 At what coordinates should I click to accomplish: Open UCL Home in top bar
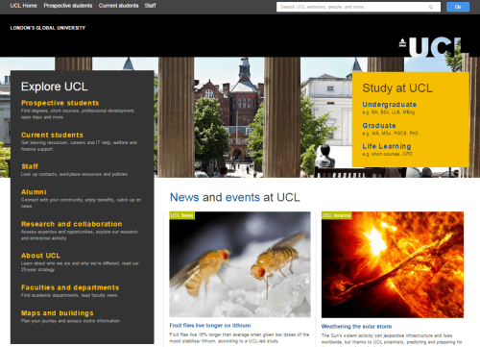(x=23, y=6)
